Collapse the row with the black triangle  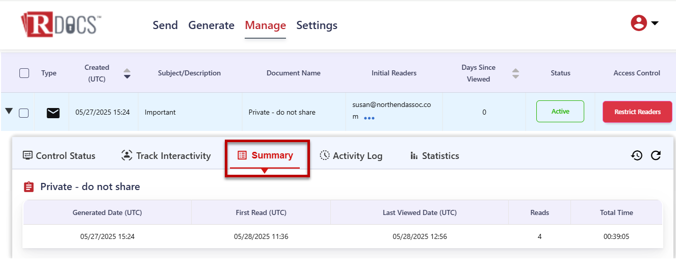pyautogui.click(x=9, y=111)
